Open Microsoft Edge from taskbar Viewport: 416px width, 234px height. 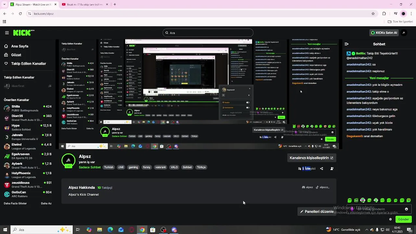pyautogui.click(x=110, y=230)
